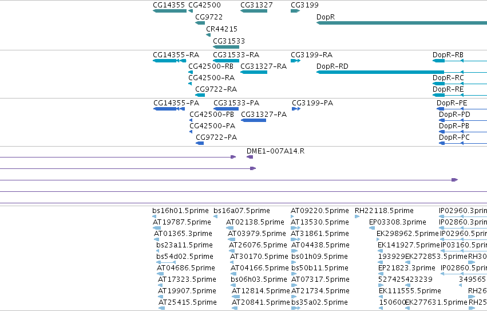
Task: Click the CG9722 gene feature
Action: tap(200, 23)
